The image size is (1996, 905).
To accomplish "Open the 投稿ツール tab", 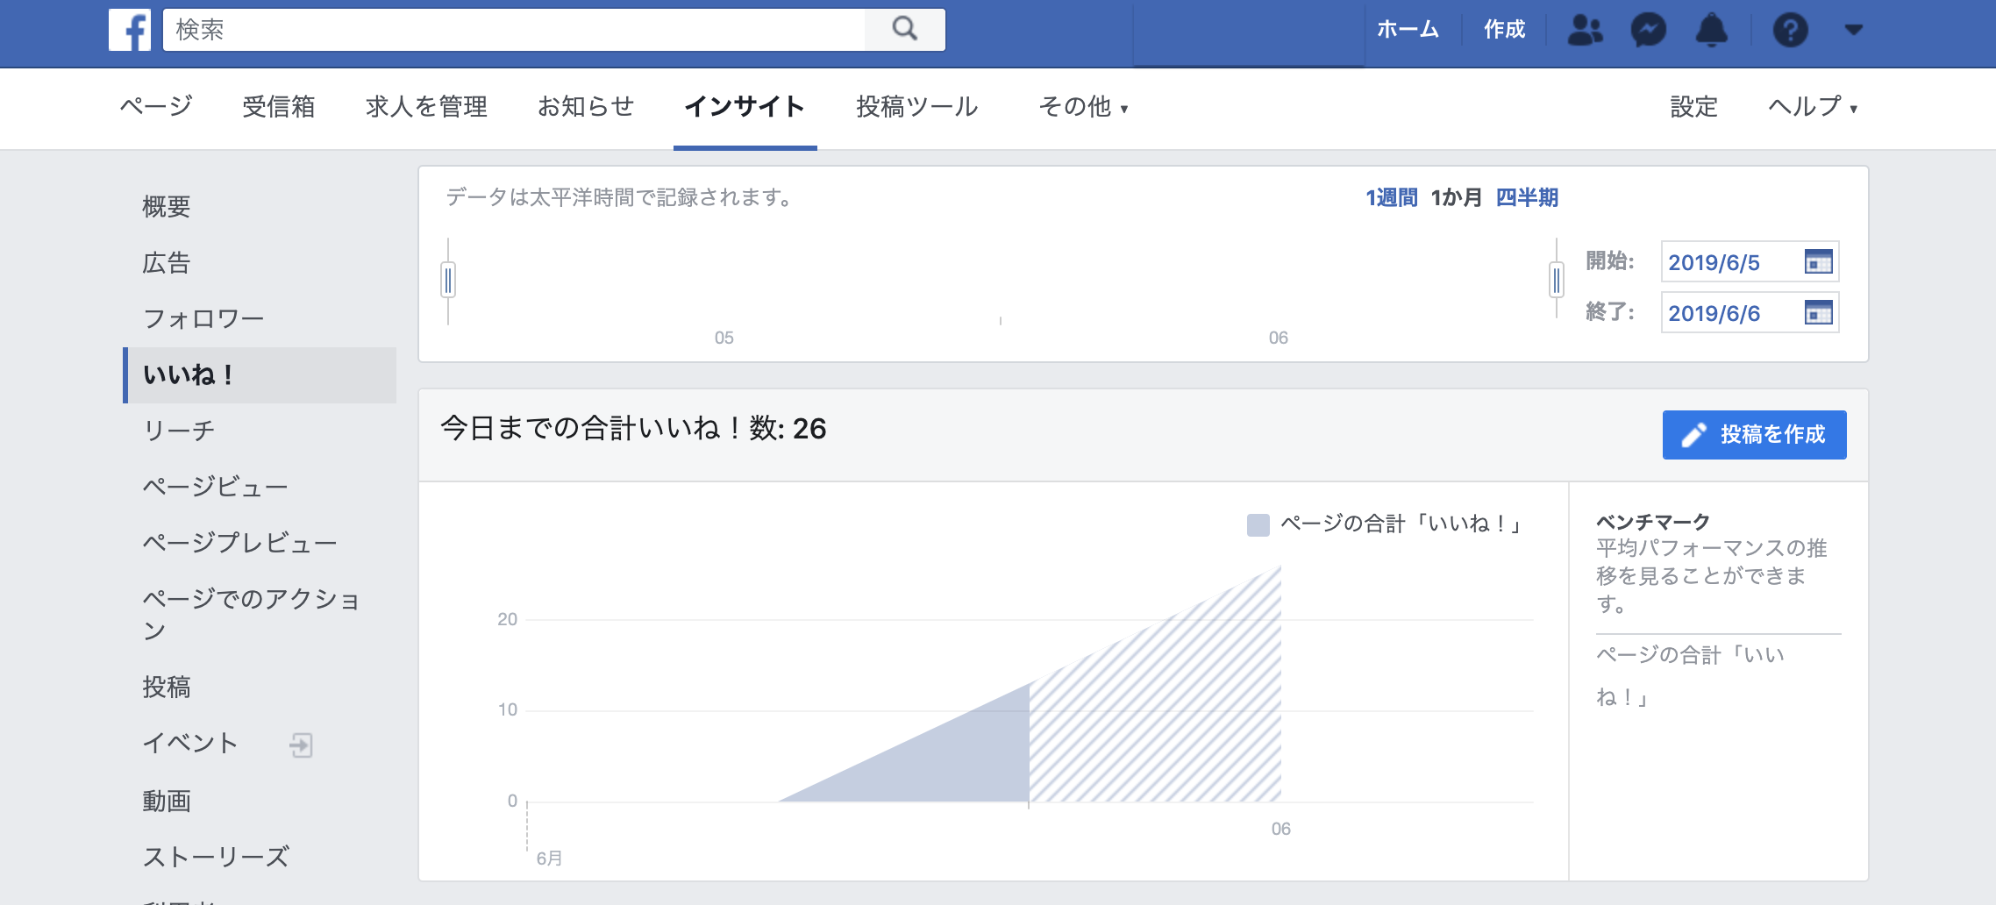I will pos(917,106).
